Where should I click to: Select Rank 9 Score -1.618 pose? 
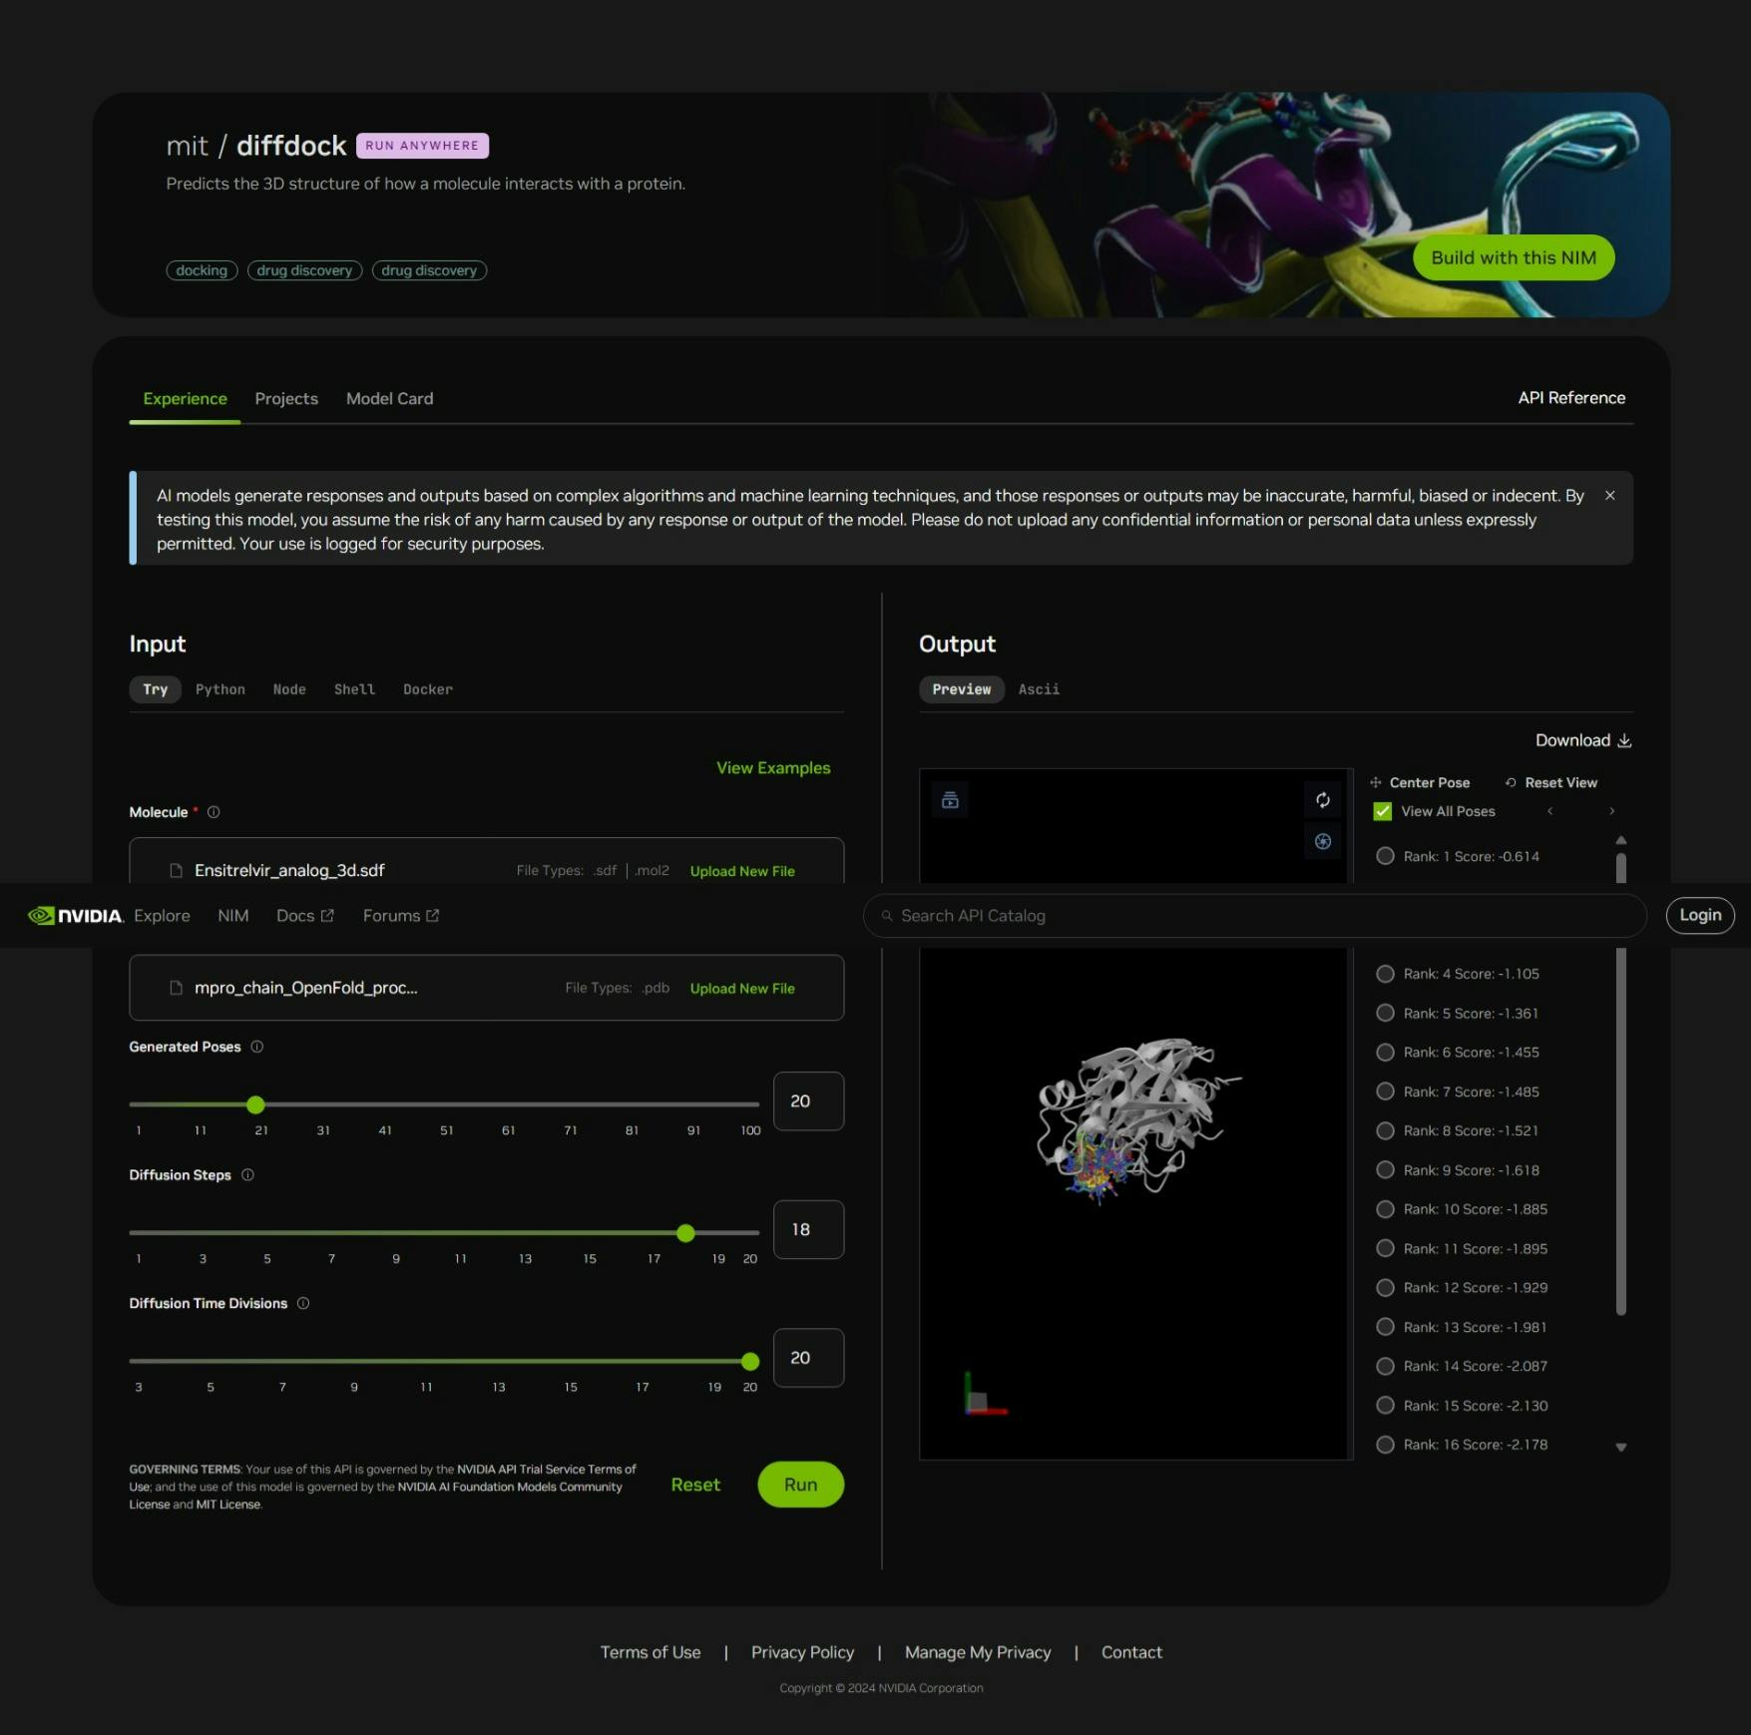click(x=1385, y=1170)
